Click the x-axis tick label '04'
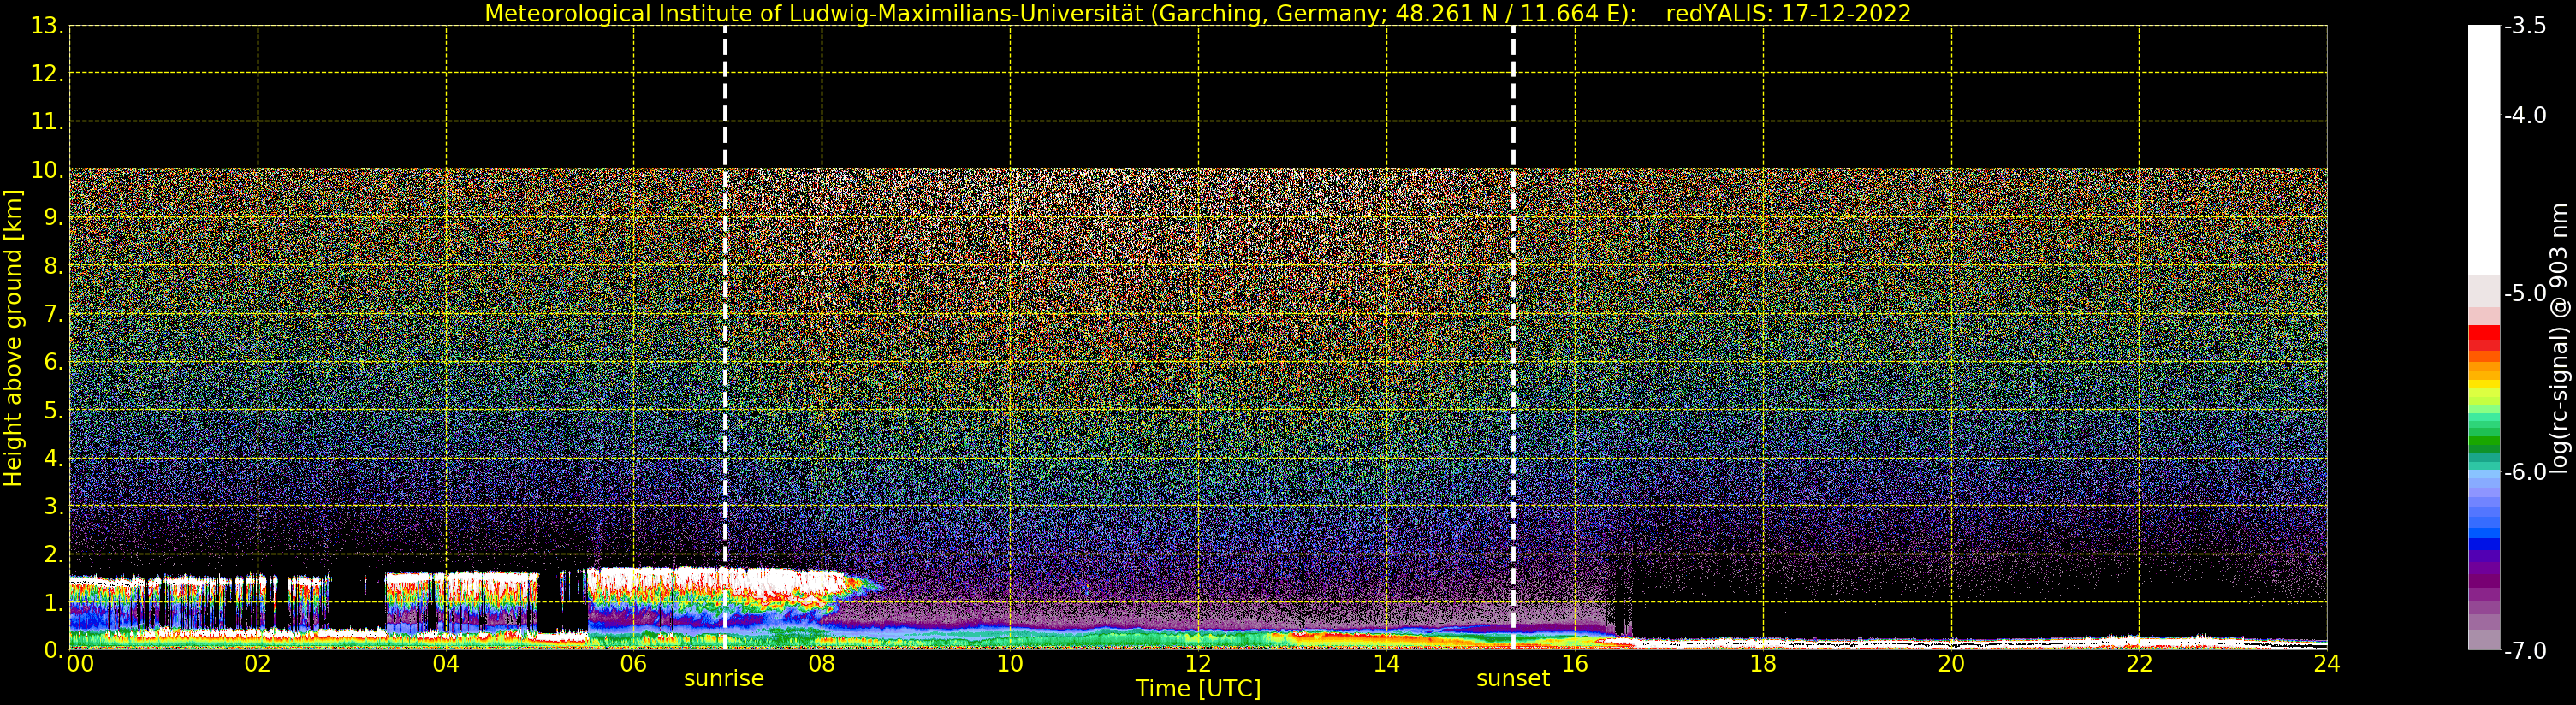This screenshot has width=2576, height=705. pyautogui.click(x=445, y=664)
